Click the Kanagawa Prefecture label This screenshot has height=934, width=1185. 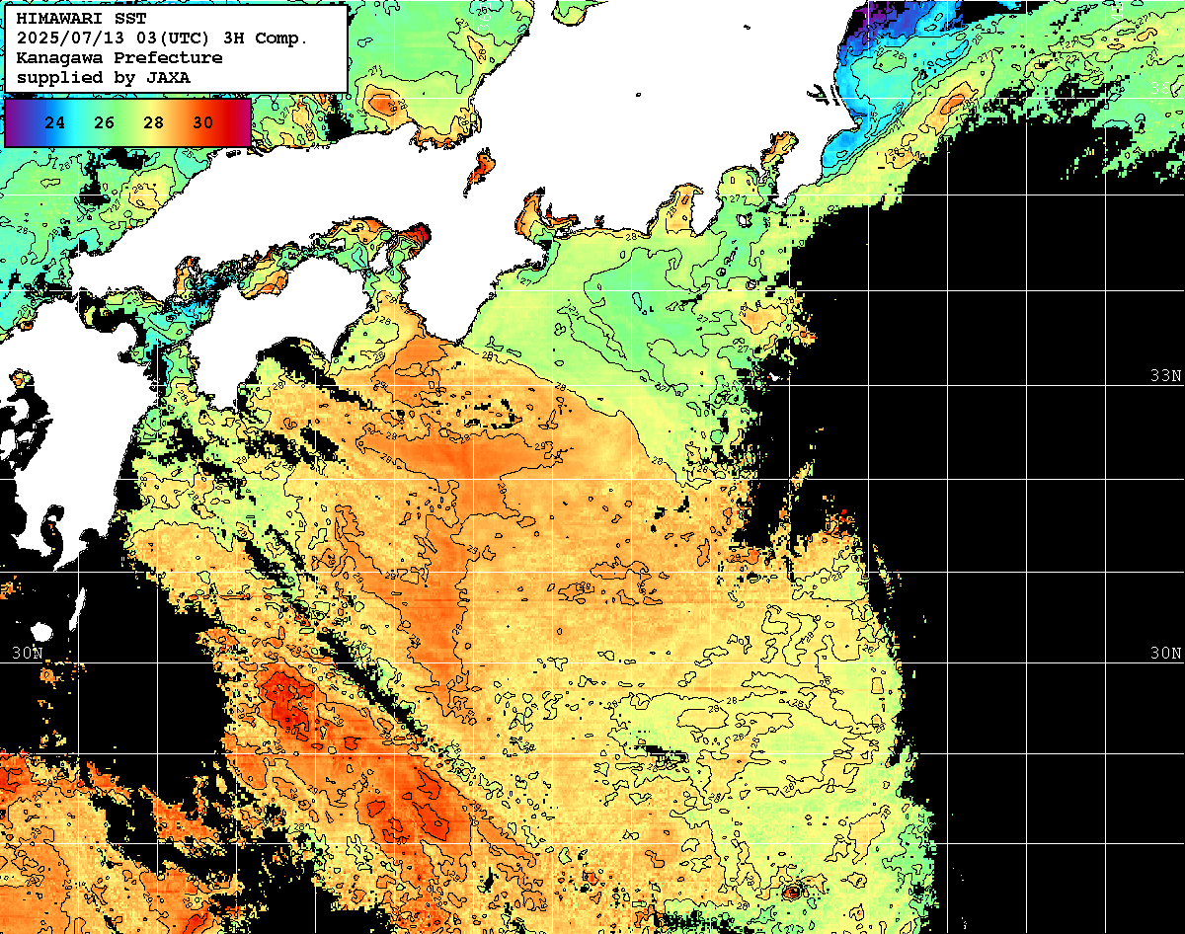coord(119,58)
